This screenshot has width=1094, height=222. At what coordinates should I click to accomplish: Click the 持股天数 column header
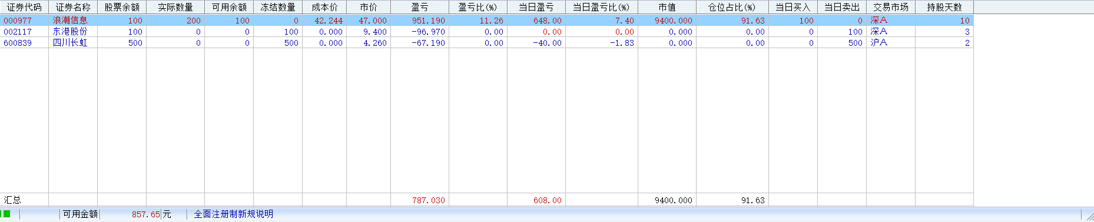pos(944,7)
